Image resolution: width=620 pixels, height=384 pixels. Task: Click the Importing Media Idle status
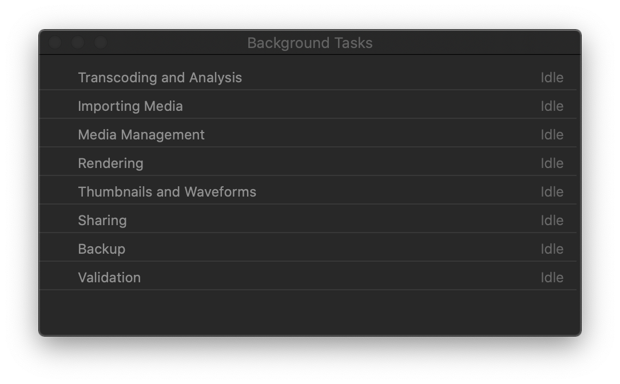[552, 106]
